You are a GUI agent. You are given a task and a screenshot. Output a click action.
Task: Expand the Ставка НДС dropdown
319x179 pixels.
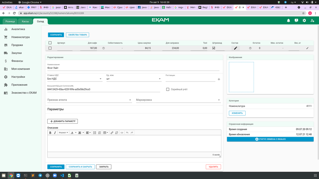click(x=75, y=79)
